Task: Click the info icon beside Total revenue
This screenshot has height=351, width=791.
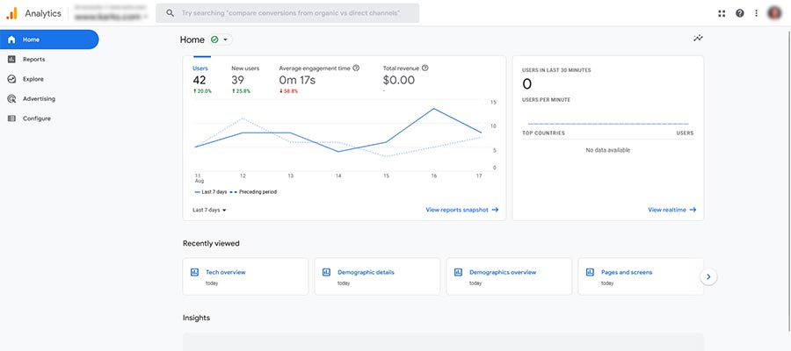Action: coord(425,68)
